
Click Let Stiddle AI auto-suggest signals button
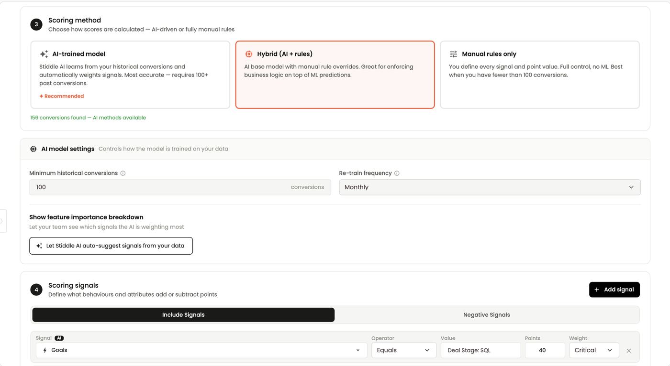coord(111,246)
